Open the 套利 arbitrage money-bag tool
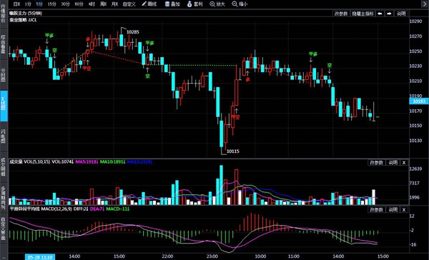The width and height of the screenshot is (429, 260). tap(194, 4)
